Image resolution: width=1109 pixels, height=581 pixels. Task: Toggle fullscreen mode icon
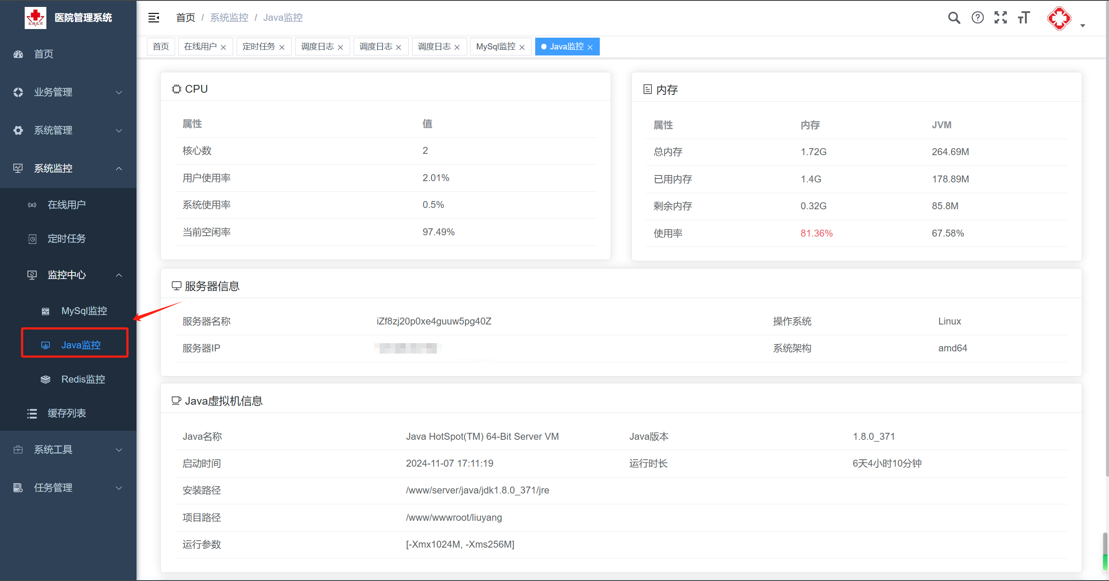pyautogui.click(x=1000, y=18)
